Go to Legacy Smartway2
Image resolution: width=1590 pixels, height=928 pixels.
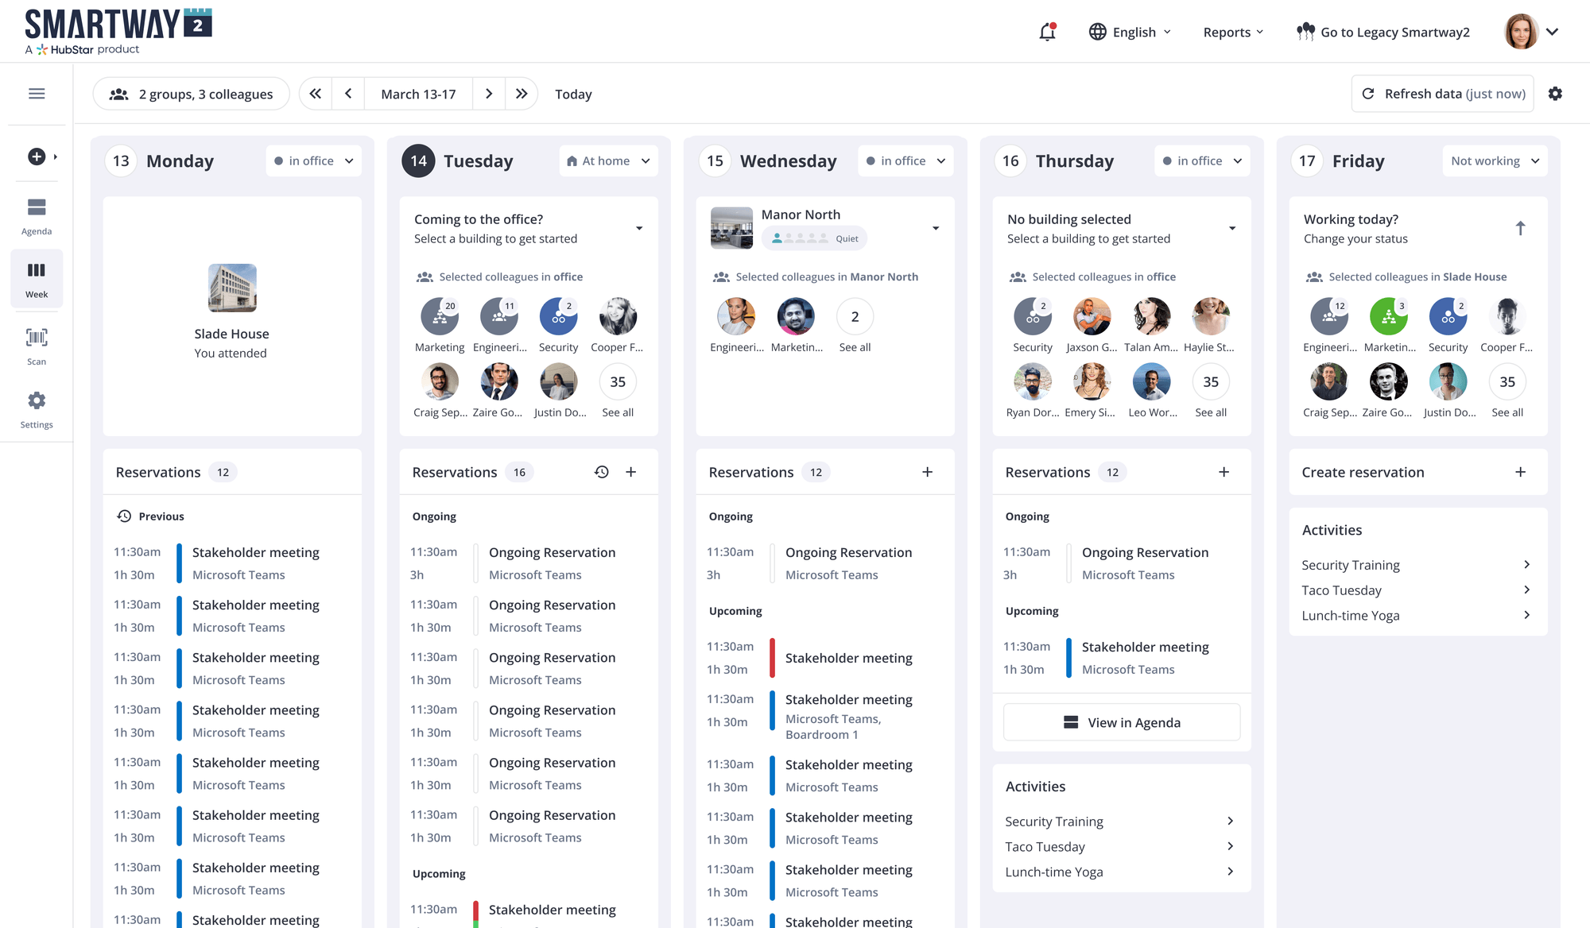click(x=1383, y=32)
